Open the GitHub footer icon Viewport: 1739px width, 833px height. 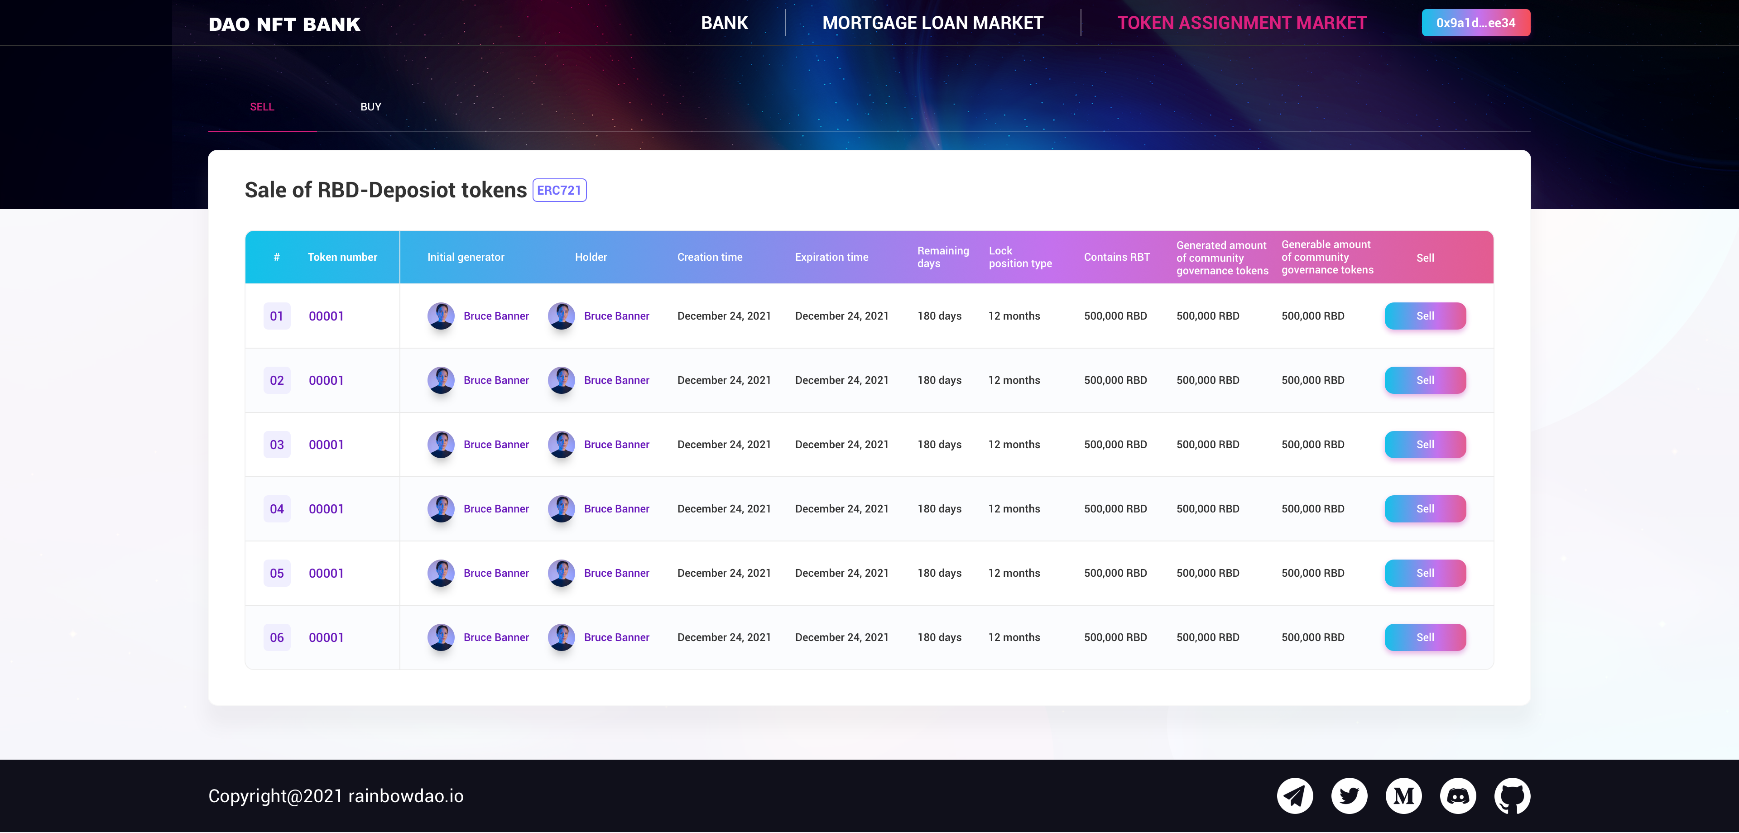(1512, 796)
